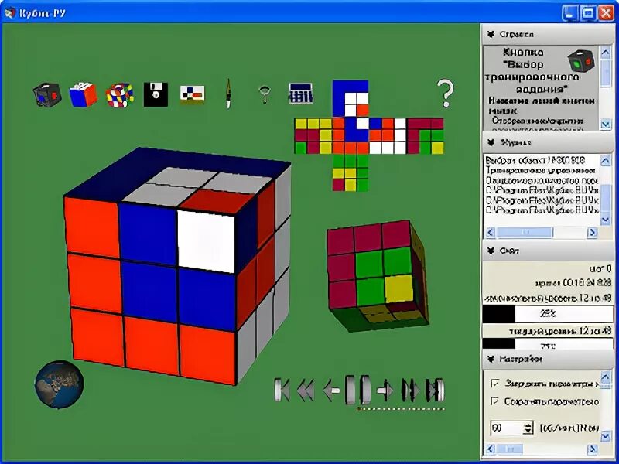619x464 pixels.
Task: Click the 25% level progress bar
Action: pos(548,314)
